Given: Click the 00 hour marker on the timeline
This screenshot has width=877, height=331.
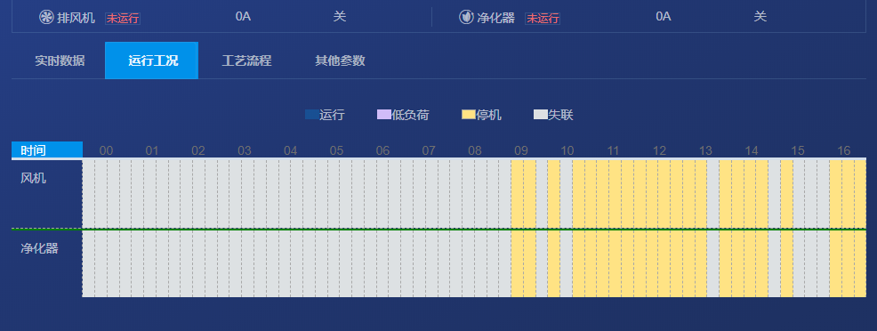Looking at the screenshot, I should [106, 151].
